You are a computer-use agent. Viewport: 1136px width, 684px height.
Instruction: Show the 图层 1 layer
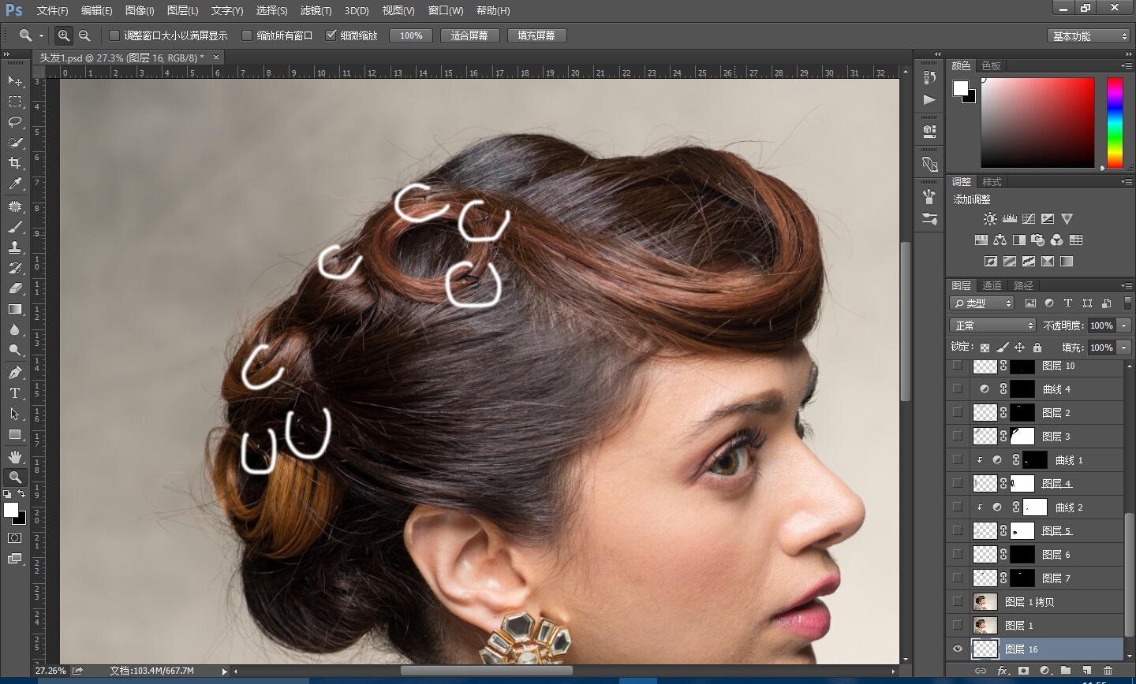958,625
